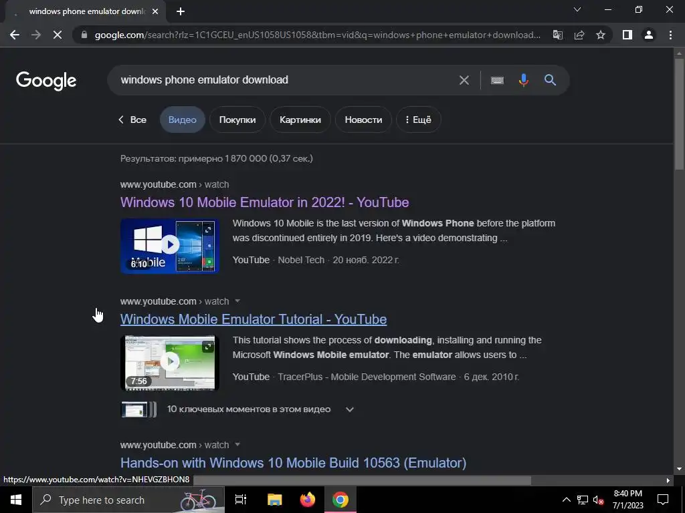This screenshot has width=685, height=513.
Task: Click the TracerPlus - Mobile Development Software text
Action: tap(367, 377)
